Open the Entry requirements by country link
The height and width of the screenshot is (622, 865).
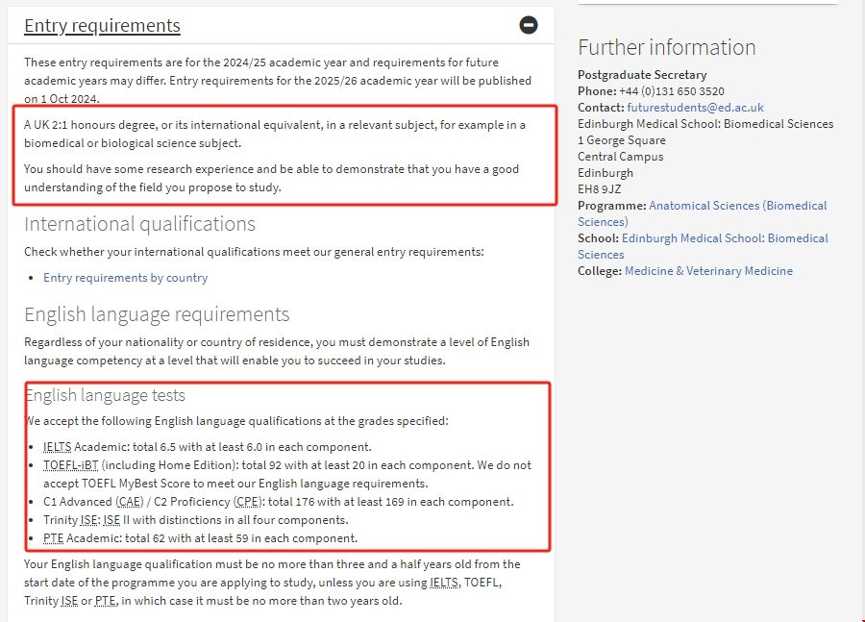coord(125,277)
